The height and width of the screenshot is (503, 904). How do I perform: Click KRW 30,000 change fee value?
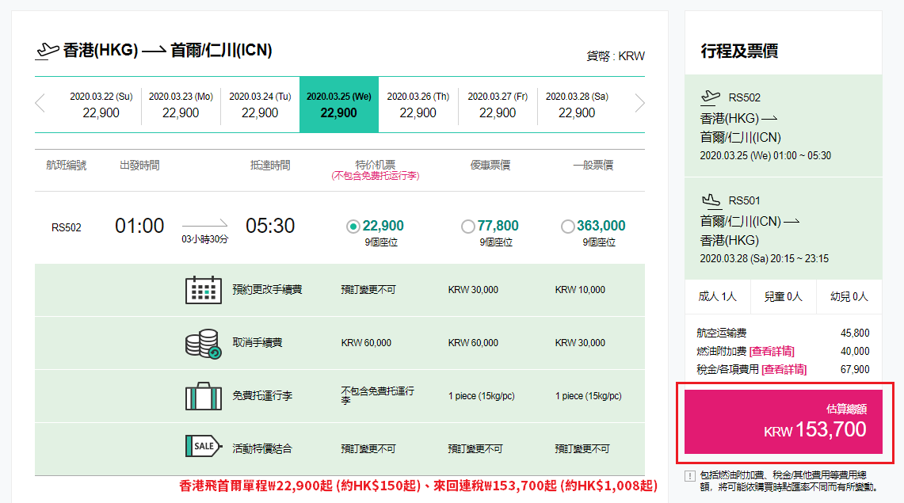click(x=473, y=290)
